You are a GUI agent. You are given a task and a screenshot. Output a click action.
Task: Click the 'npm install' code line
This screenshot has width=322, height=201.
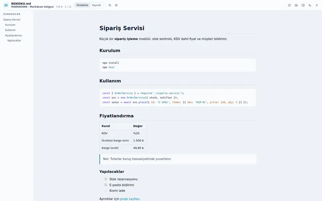111,63
